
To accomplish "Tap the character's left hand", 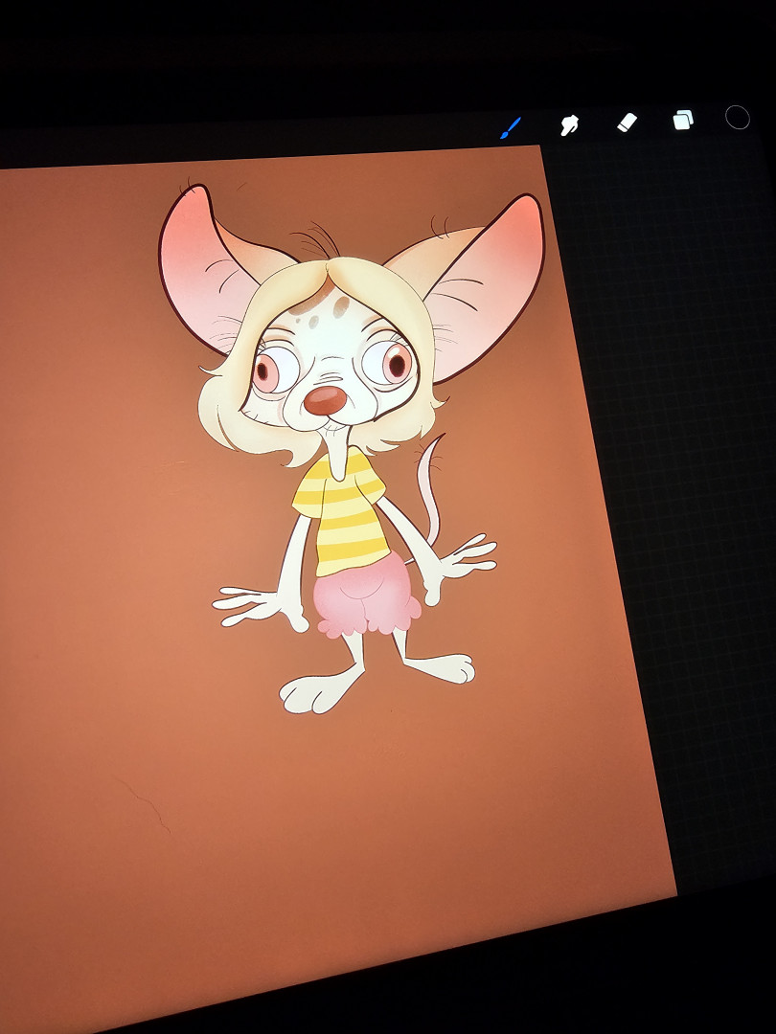I will tap(251, 605).
